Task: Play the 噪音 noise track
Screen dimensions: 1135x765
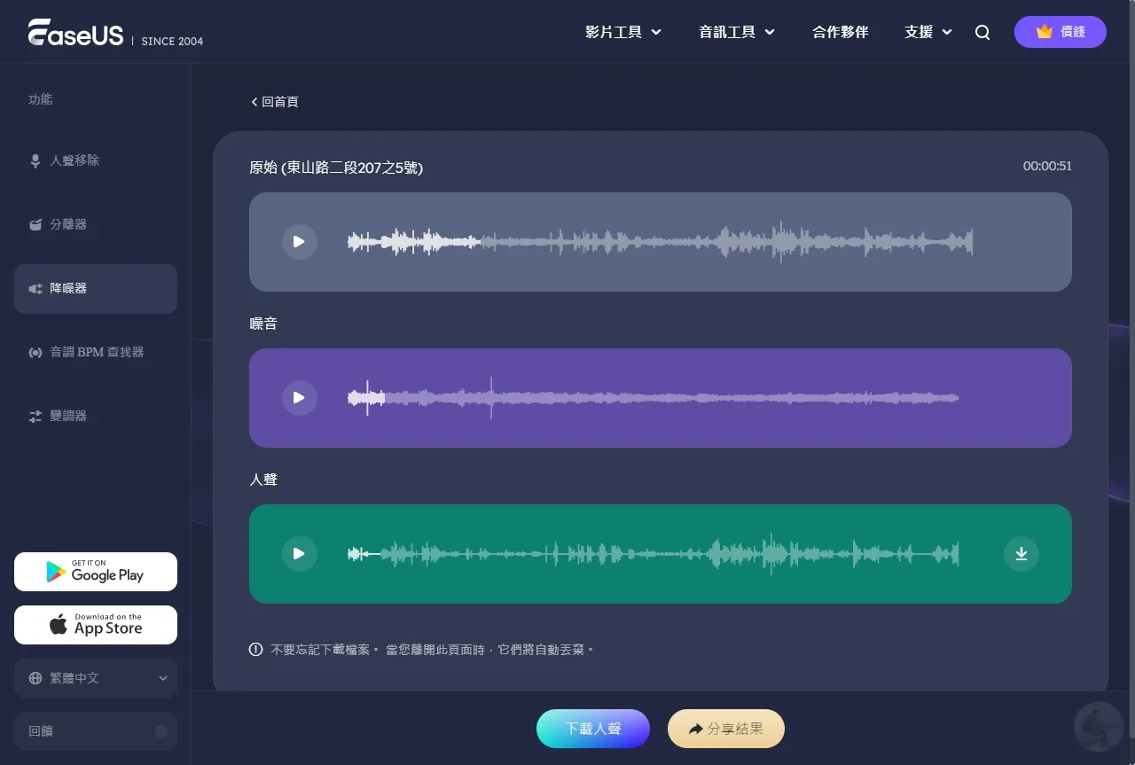Action: pos(300,398)
